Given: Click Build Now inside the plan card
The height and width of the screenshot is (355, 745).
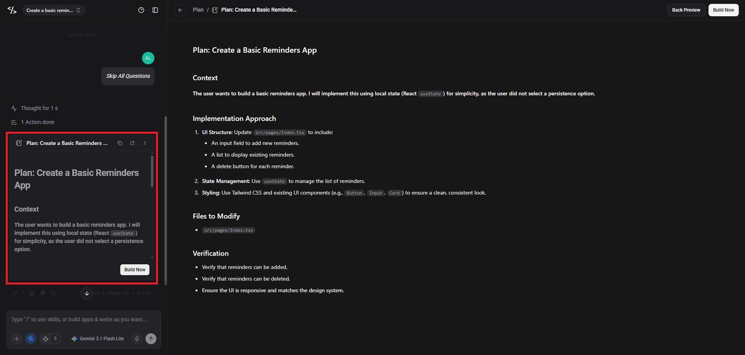Looking at the screenshot, I should 134,269.
